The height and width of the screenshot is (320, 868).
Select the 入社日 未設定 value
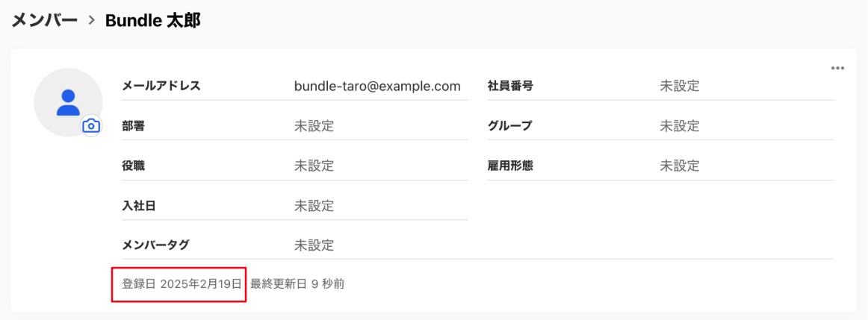tap(314, 206)
